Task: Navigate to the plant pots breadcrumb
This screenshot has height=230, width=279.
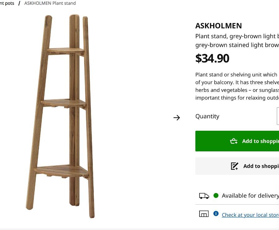Action: (x=7, y=3)
